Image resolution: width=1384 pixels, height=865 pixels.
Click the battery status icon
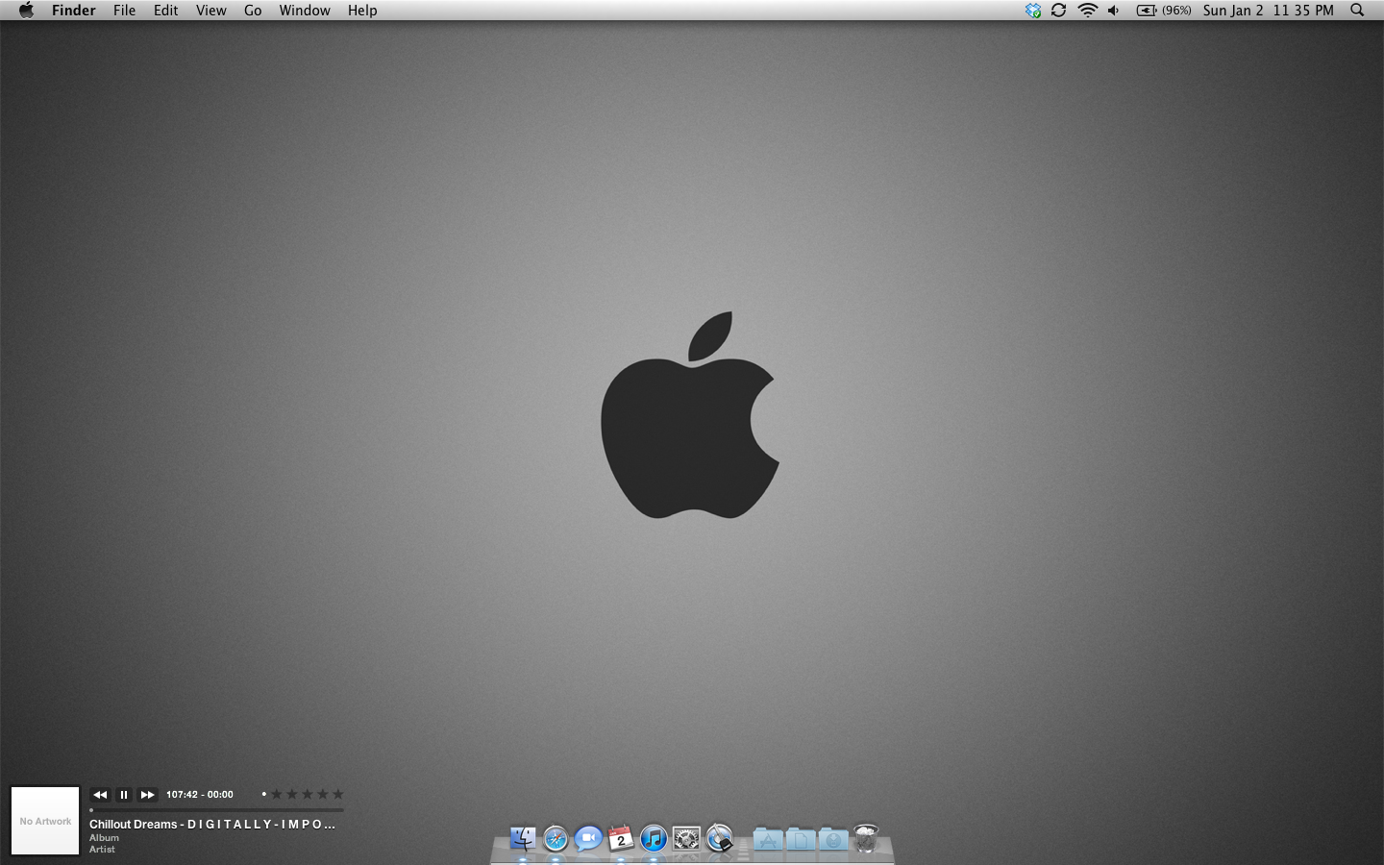point(1147,11)
